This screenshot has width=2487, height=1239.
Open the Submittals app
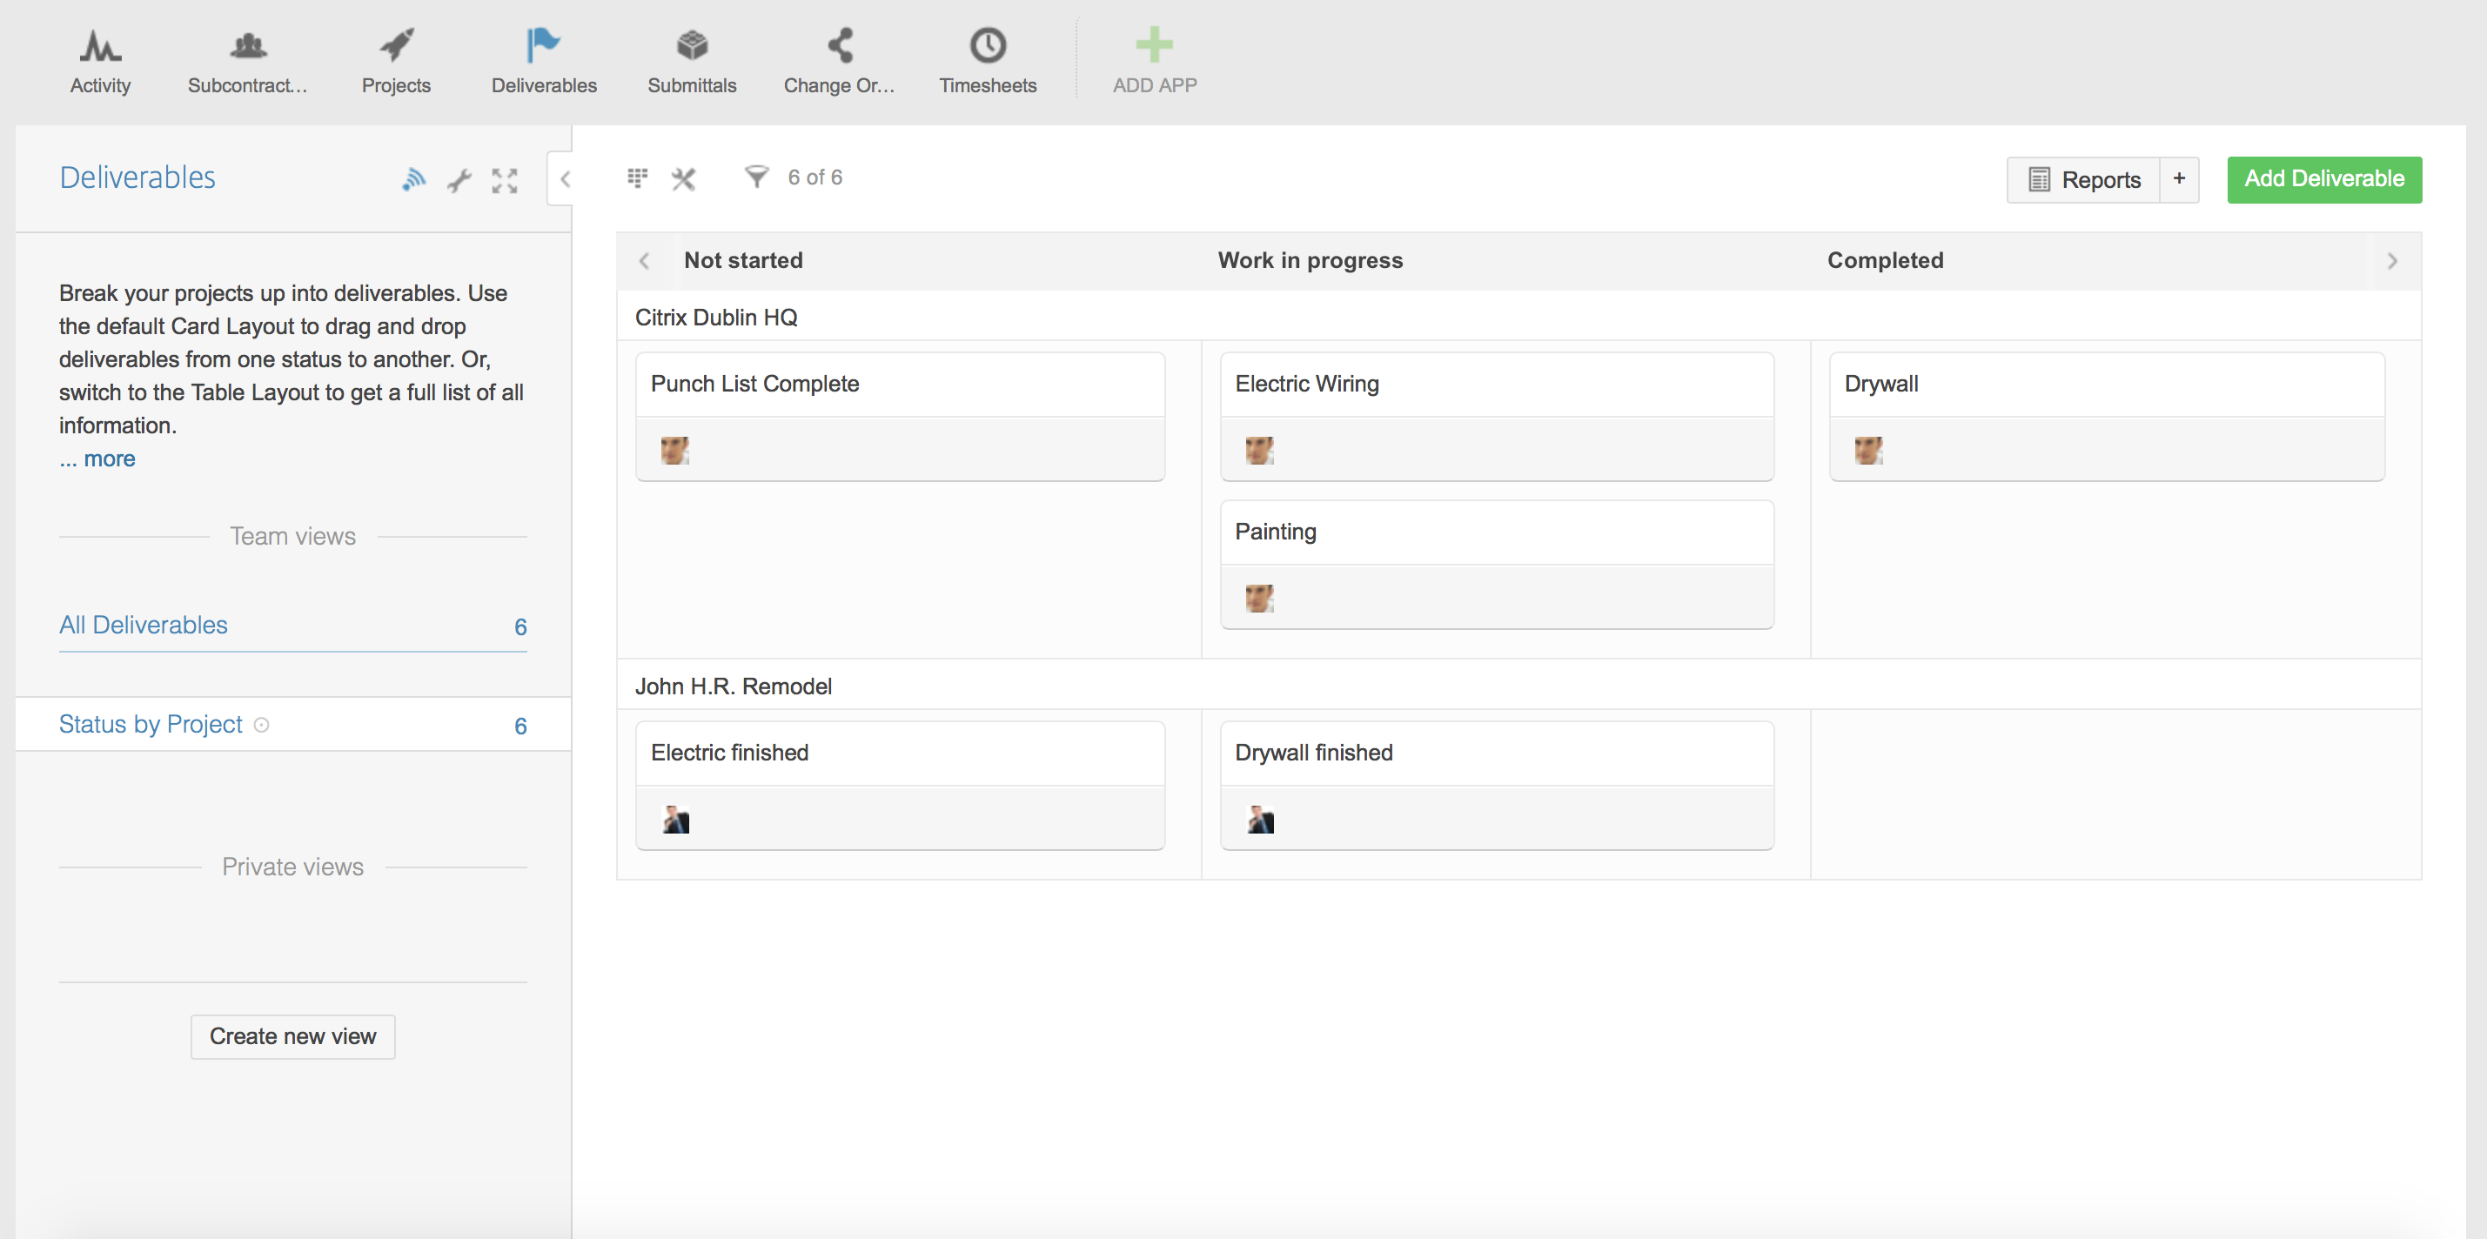(x=691, y=60)
